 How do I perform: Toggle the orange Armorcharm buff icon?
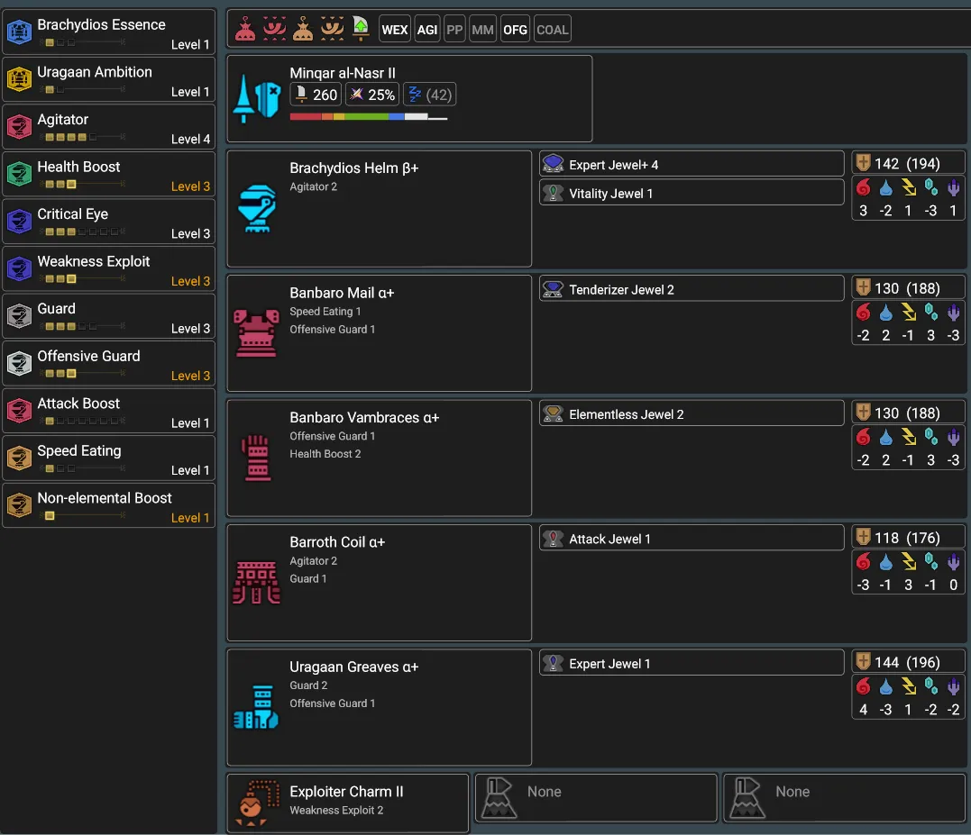pyautogui.click(x=303, y=29)
